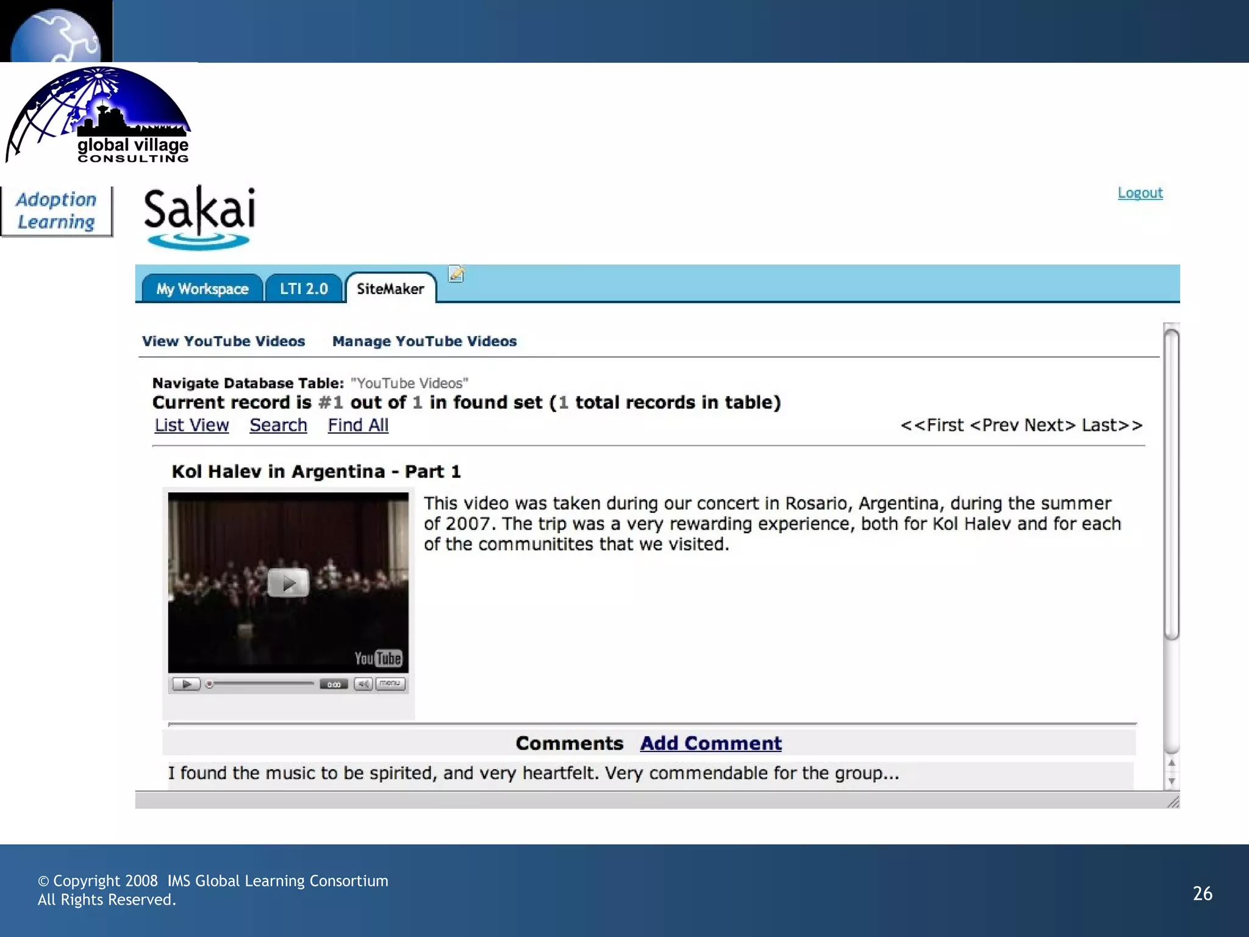Click the scrollbar up arrow
This screenshot has height=937, width=1249.
1171,763
